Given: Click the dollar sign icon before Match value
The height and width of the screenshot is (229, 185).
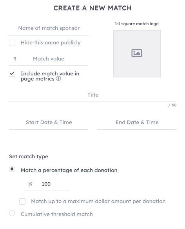Looking at the screenshot, I should coord(15,59).
